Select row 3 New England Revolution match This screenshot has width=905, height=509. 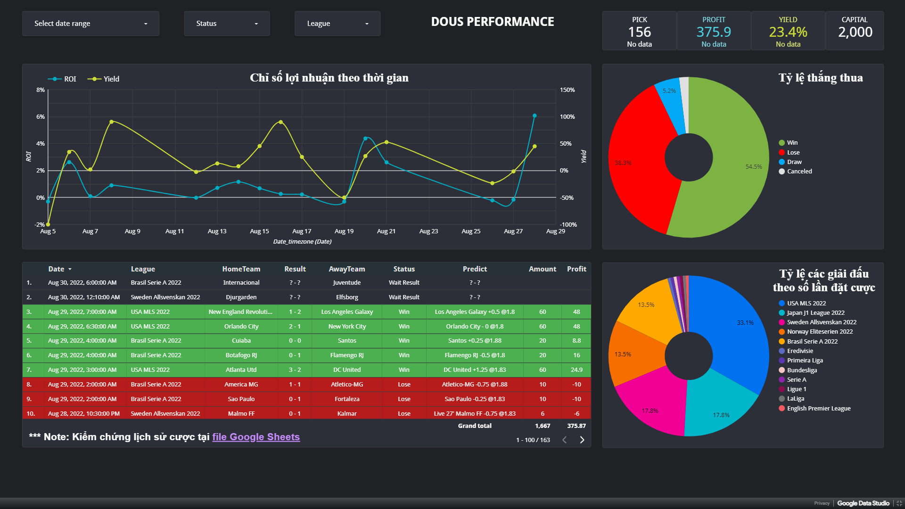pyautogui.click(x=240, y=312)
